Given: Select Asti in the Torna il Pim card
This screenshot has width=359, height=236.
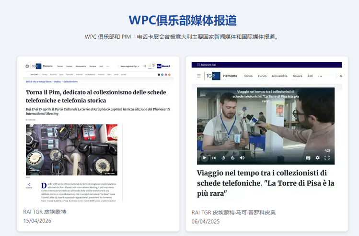Looking at the screenshot, I should (101, 67).
